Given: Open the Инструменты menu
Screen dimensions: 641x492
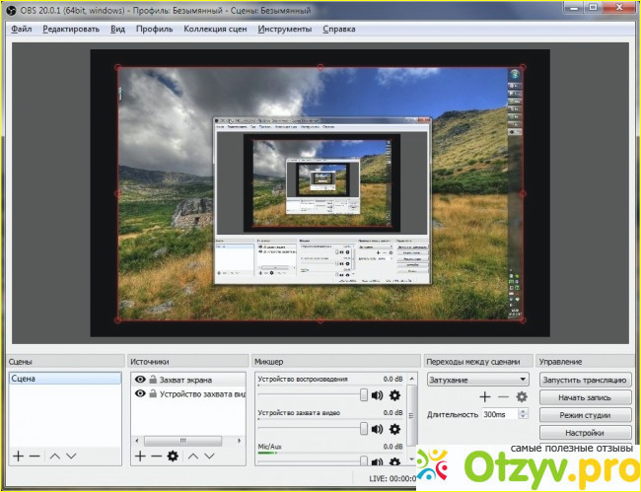Looking at the screenshot, I should [285, 29].
